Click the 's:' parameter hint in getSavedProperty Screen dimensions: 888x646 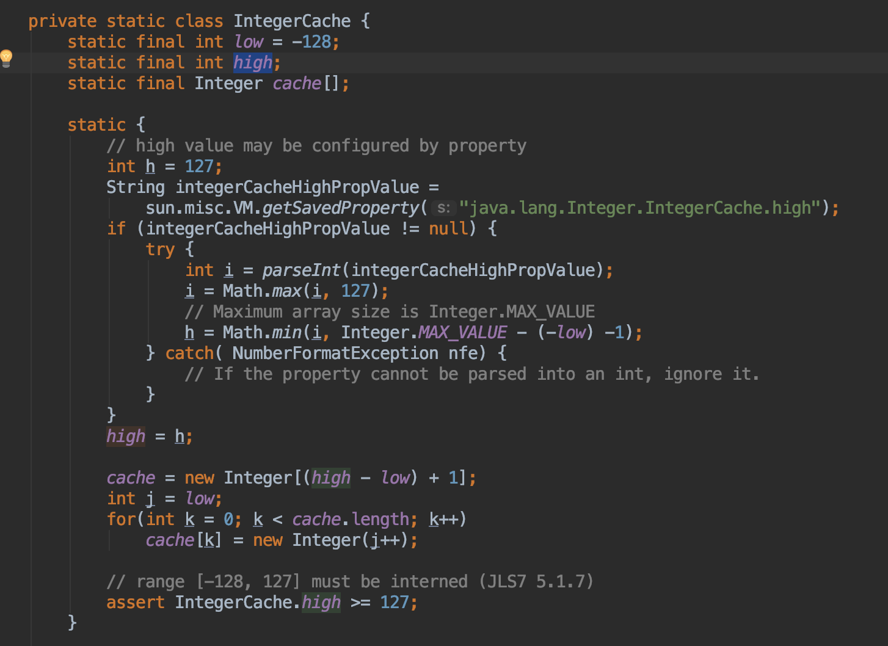pos(444,208)
